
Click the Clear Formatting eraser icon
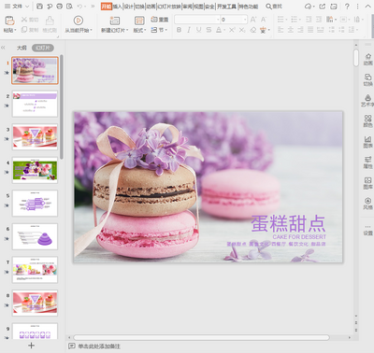(x=252, y=30)
